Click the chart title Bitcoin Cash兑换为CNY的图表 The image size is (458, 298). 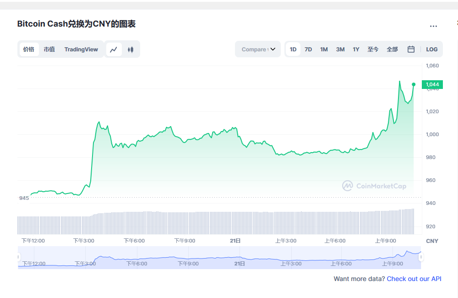tap(76, 24)
